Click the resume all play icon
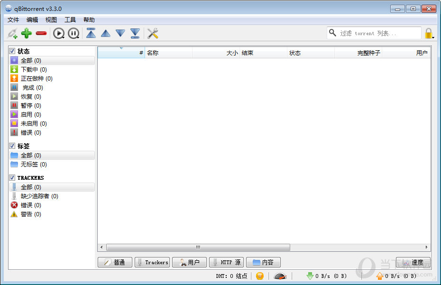The height and width of the screenshot is (285, 441). click(59, 33)
